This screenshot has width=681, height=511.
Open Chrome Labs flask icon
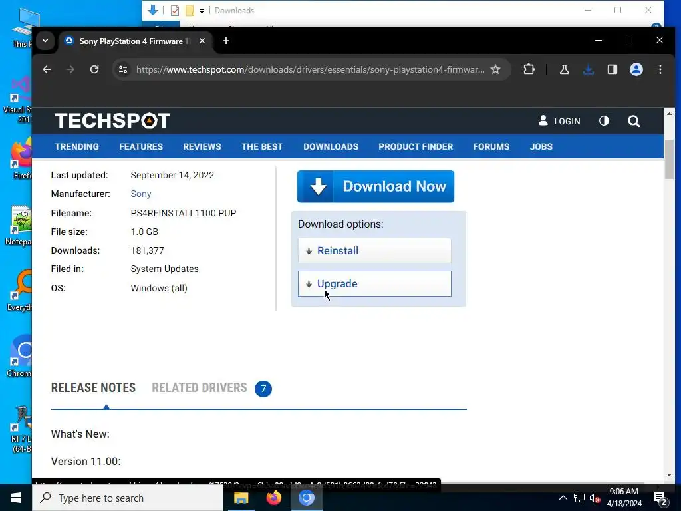pyautogui.click(x=564, y=69)
